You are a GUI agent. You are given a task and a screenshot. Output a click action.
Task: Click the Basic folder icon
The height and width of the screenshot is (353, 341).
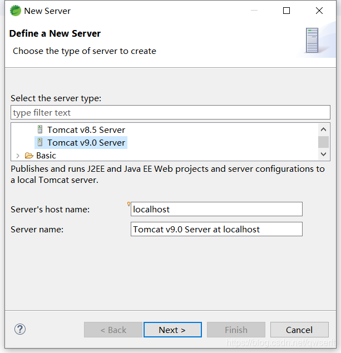click(29, 155)
